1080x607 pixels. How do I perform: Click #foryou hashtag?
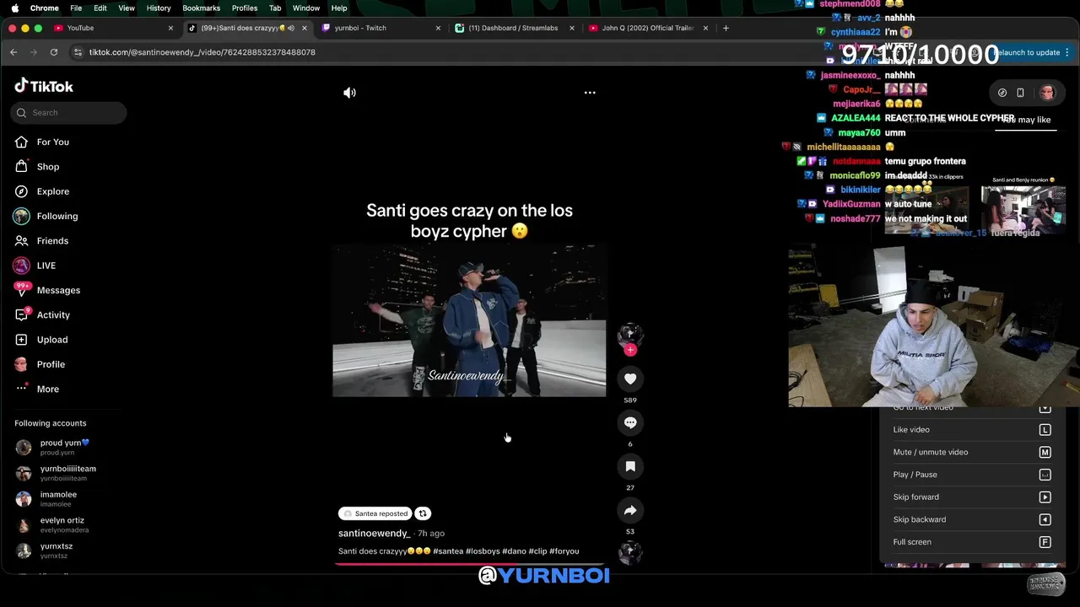click(x=564, y=551)
